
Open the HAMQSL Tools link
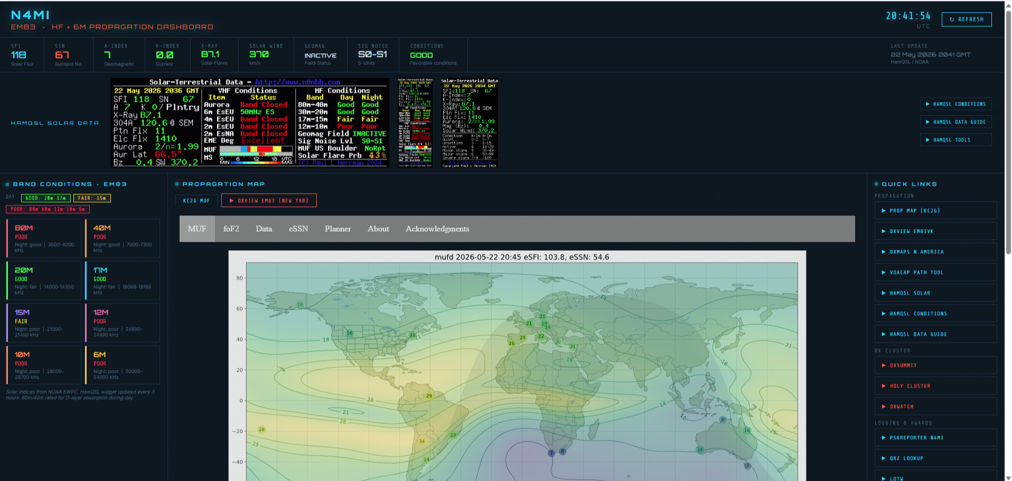(955, 140)
